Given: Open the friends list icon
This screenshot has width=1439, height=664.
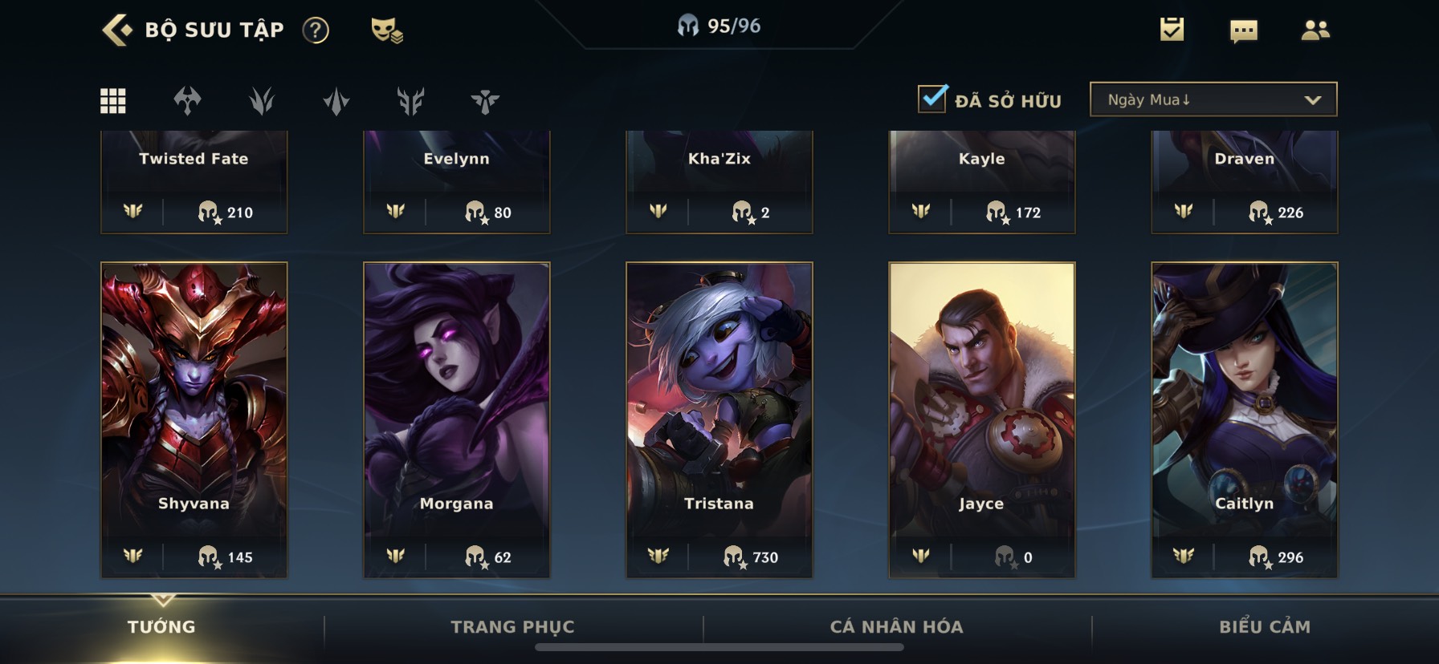Looking at the screenshot, I should pyautogui.click(x=1315, y=30).
